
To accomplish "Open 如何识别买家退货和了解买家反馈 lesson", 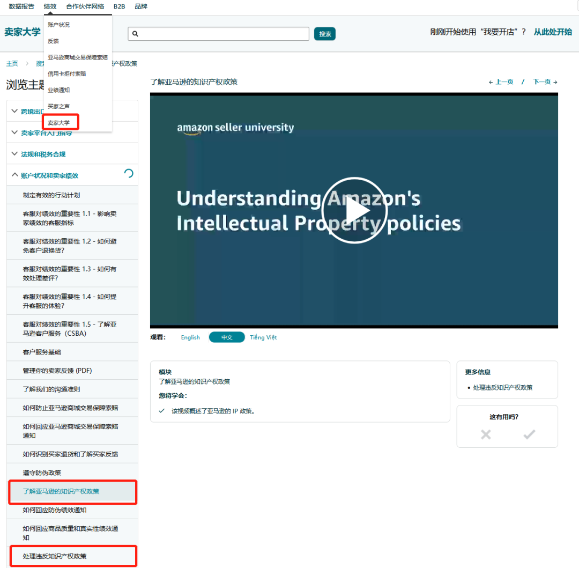I will pos(72,454).
